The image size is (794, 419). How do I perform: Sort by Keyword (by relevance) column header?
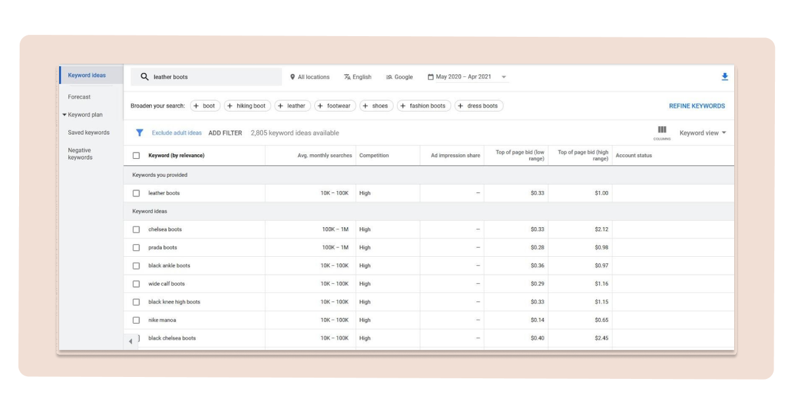click(x=176, y=156)
